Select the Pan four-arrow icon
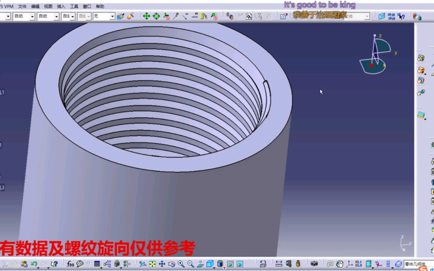 click(162, 264)
